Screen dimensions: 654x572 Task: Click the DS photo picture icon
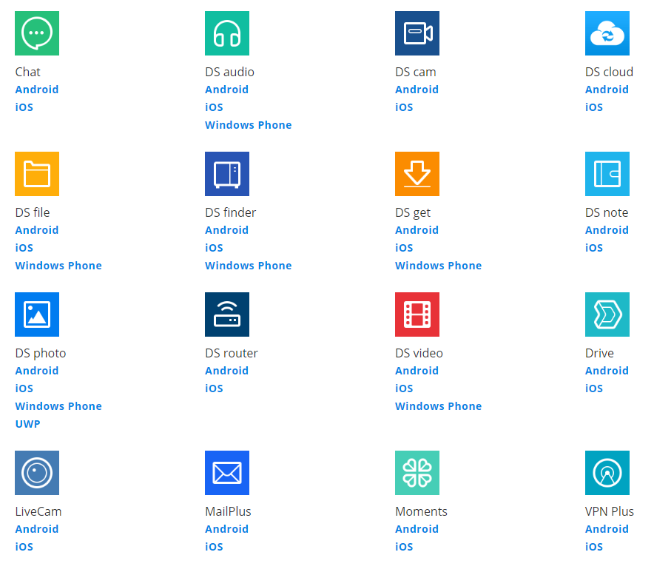[37, 314]
